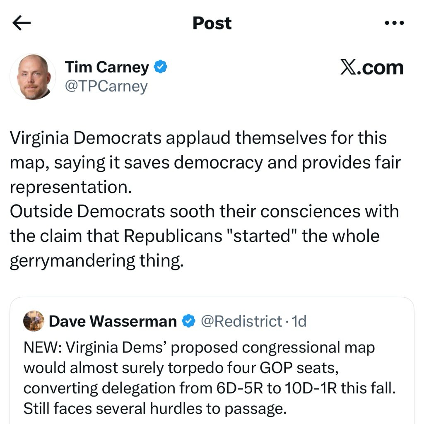Click Dave Wasserman's verified checkmark badge
The width and height of the screenshot is (424, 424).
tap(189, 321)
